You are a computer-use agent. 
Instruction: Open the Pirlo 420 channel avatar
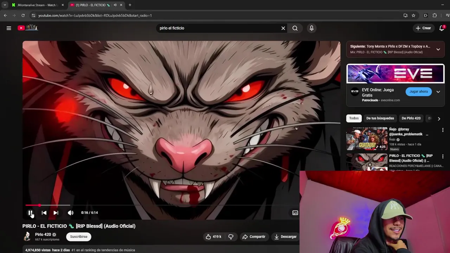[x=27, y=236]
